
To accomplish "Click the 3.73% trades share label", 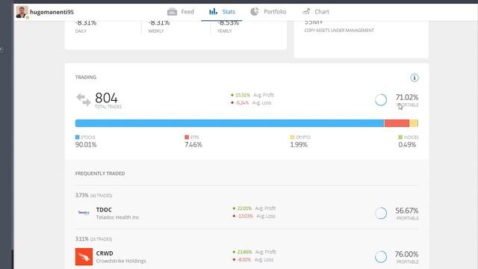I will tap(81, 195).
